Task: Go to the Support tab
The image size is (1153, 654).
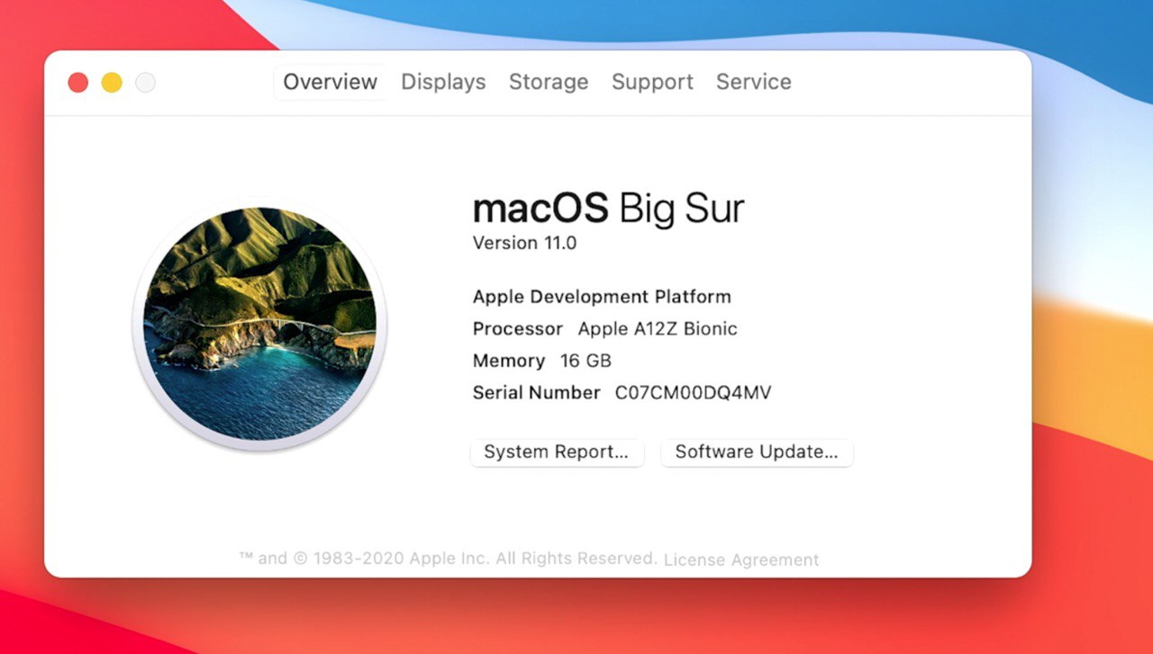Action: coord(652,82)
